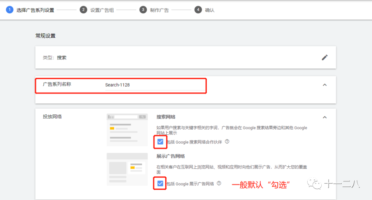Click the campaign name field Search-1128
This screenshot has height=200, width=372.
155,85
